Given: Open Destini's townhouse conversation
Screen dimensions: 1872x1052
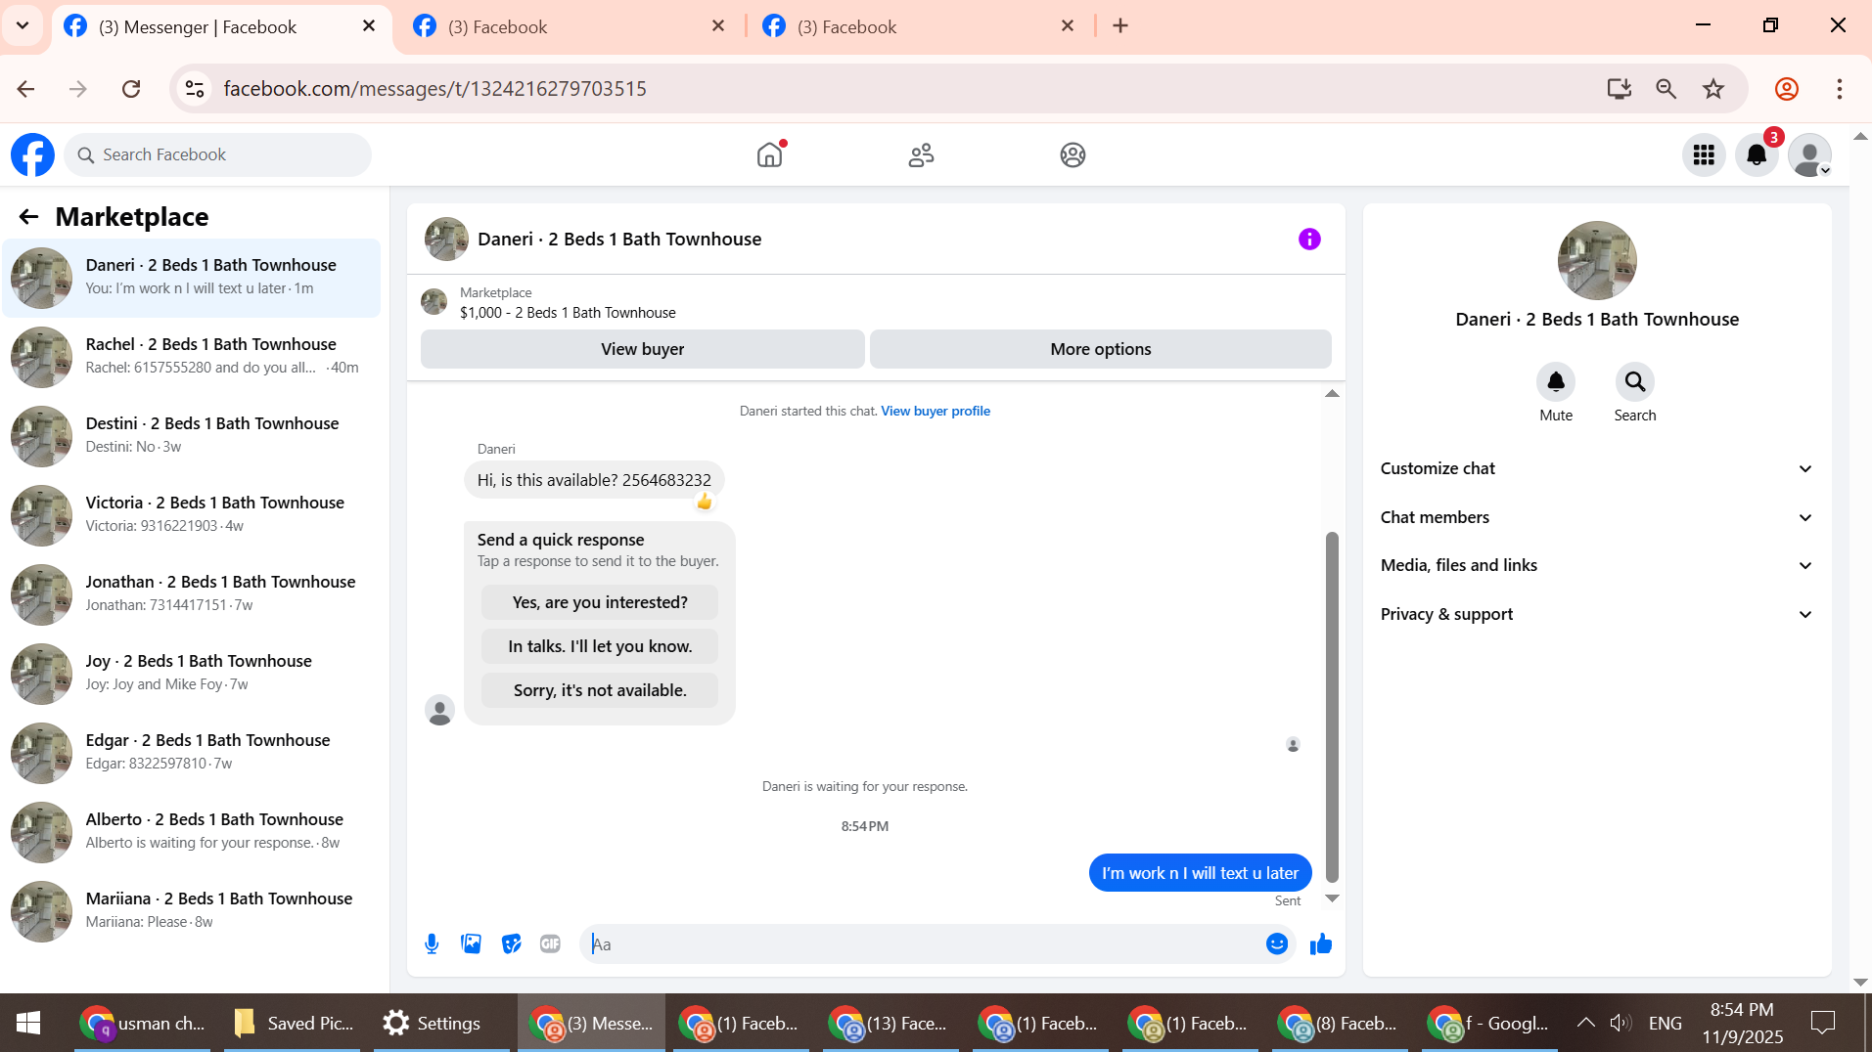Looking at the screenshot, I should (x=192, y=436).
